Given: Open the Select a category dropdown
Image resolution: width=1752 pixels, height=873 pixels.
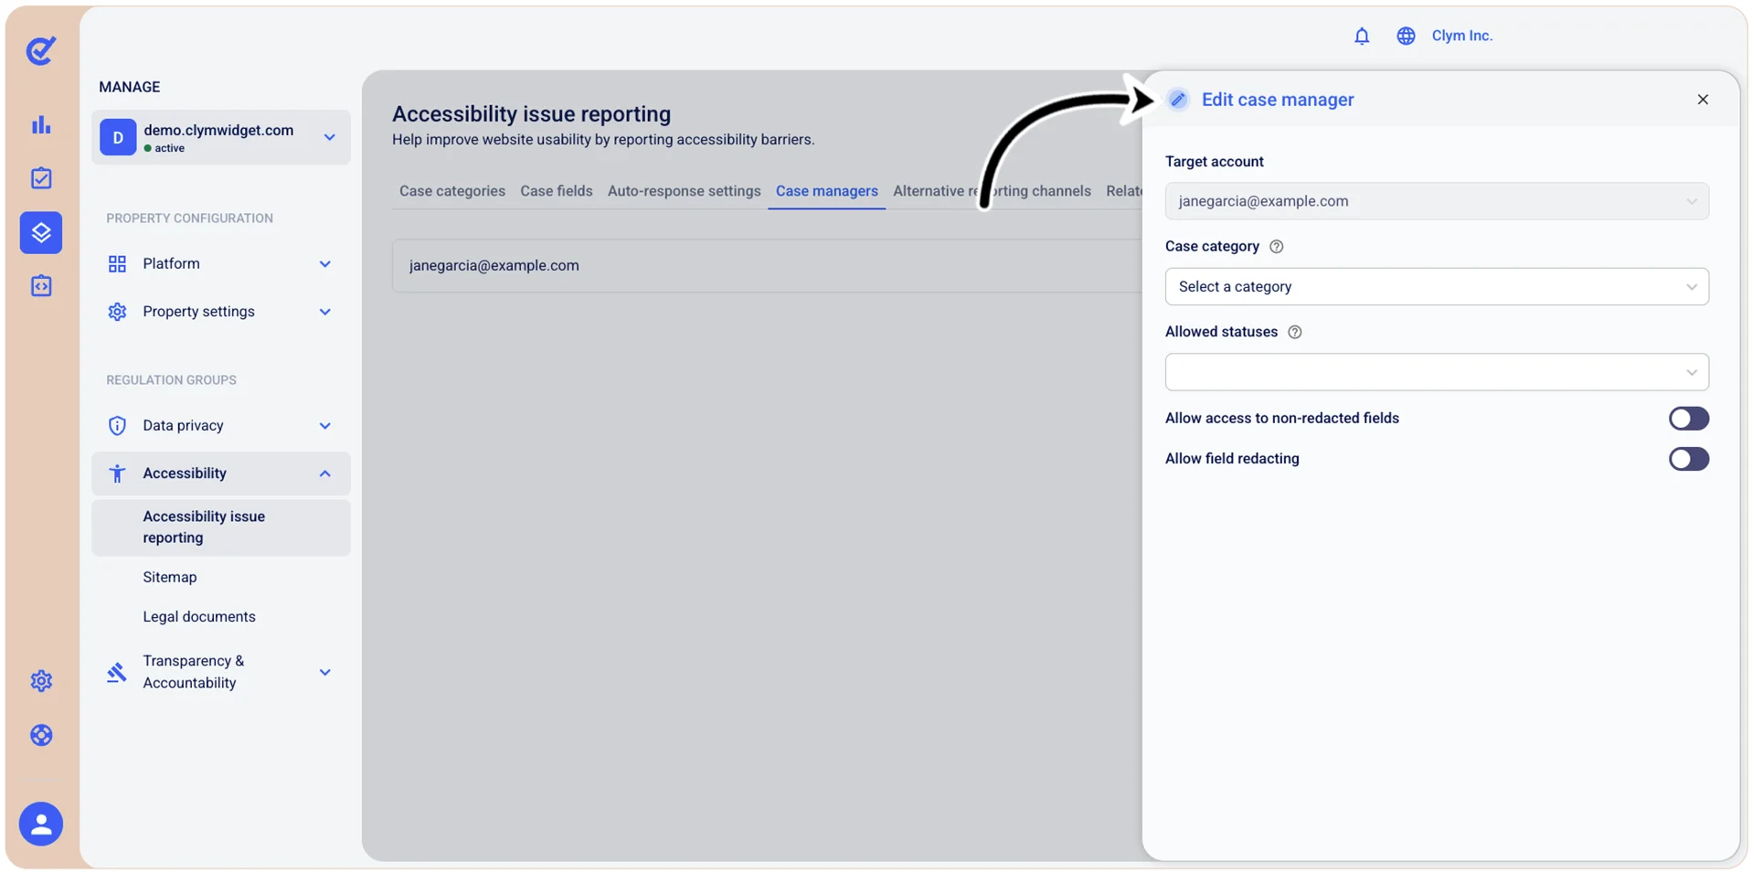Looking at the screenshot, I should (1436, 287).
